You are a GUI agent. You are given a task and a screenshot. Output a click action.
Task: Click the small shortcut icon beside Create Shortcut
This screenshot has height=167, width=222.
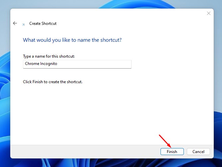click(x=24, y=24)
